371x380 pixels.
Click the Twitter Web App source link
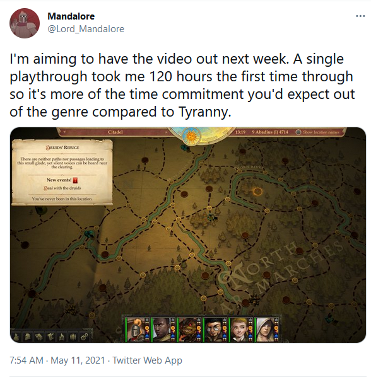pyautogui.click(x=147, y=360)
